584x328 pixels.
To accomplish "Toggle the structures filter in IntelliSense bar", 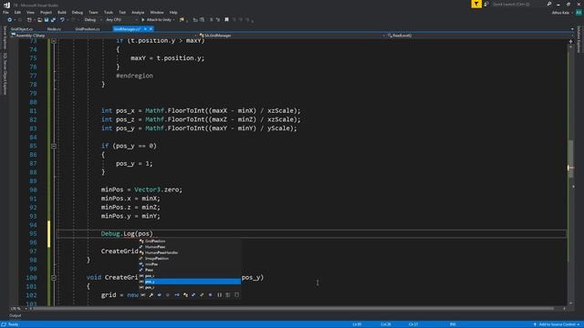I will click(193, 295).
